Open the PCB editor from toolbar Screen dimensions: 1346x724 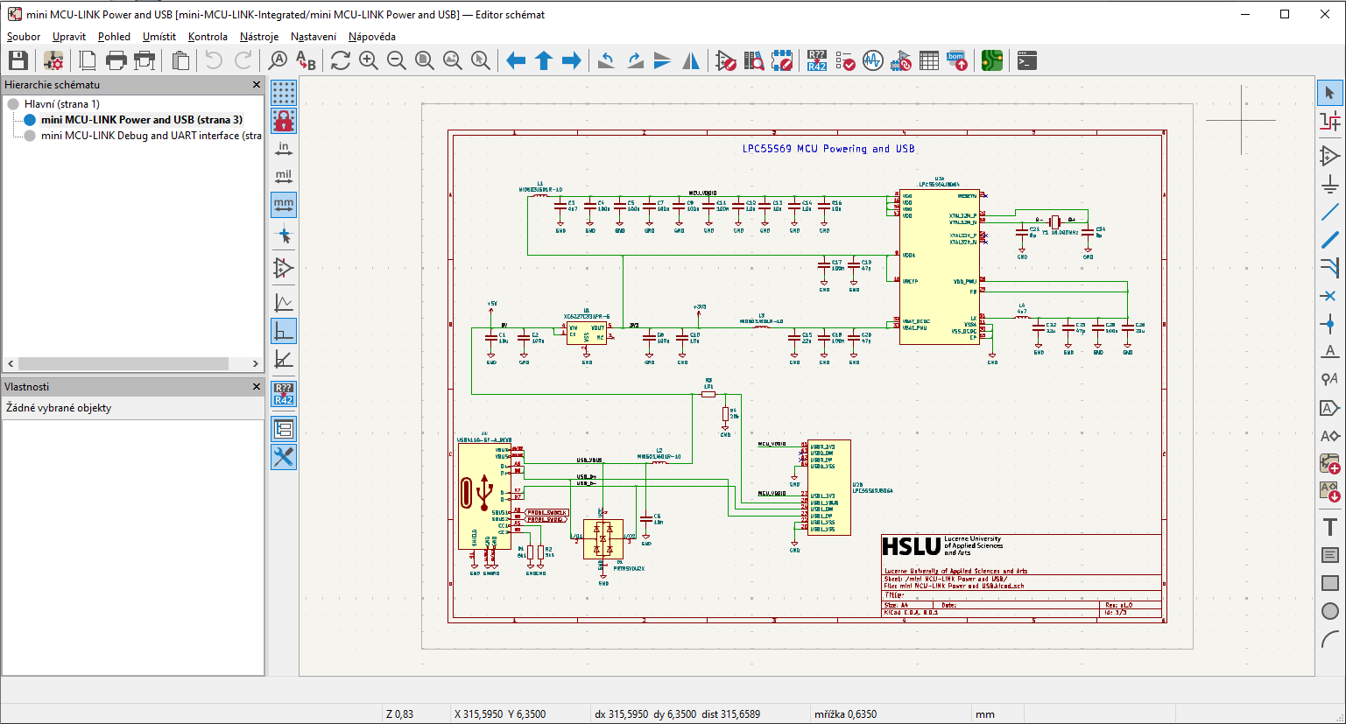[991, 60]
